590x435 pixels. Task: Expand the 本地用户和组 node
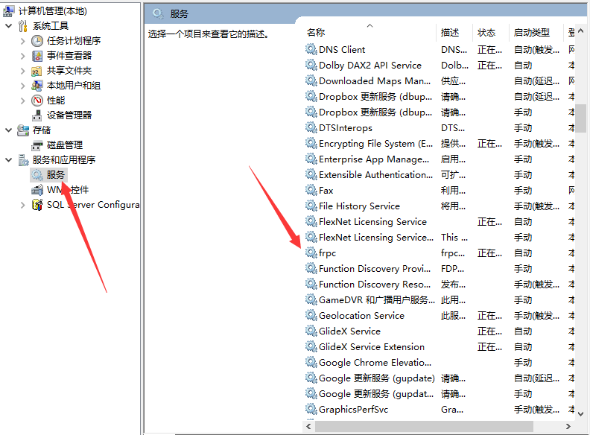(x=22, y=86)
